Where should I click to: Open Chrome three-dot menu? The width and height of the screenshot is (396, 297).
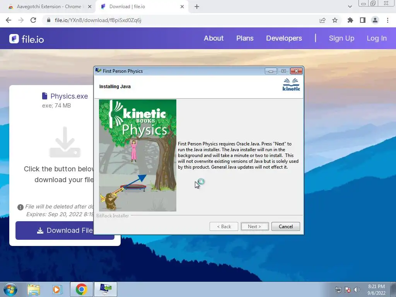pyautogui.click(x=387, y=20)
